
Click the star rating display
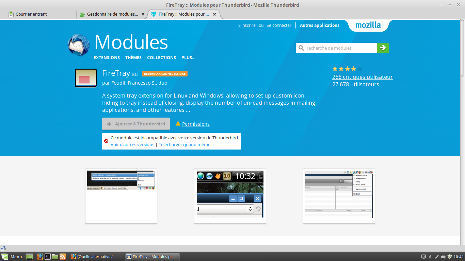point(347,69)
